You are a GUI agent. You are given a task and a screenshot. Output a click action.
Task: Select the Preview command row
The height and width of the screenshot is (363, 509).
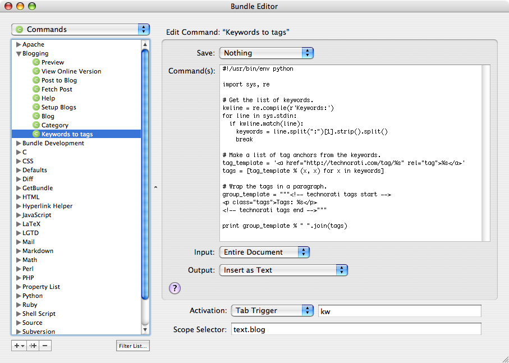click(76, 62)
